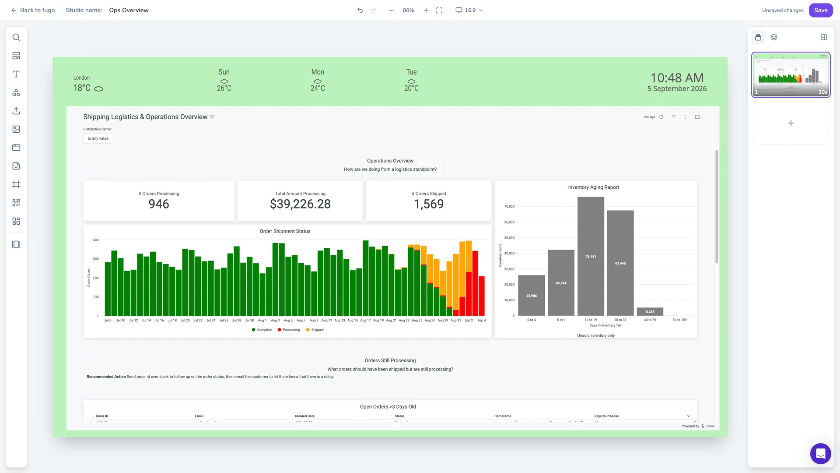
Task: Open the QR code tool
Action: [16, 203]
